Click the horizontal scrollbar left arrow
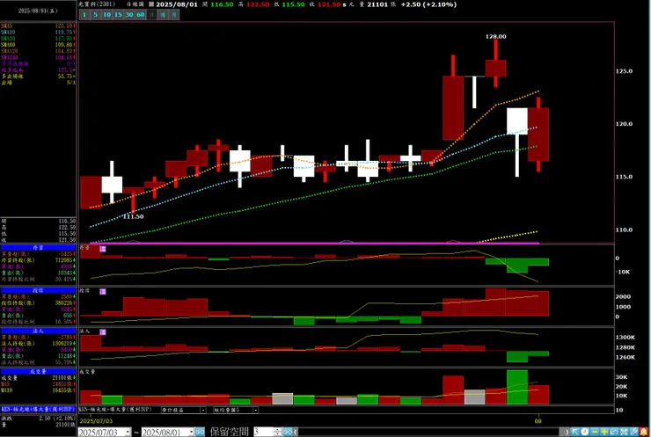651x437 pixels. point(296,432)
